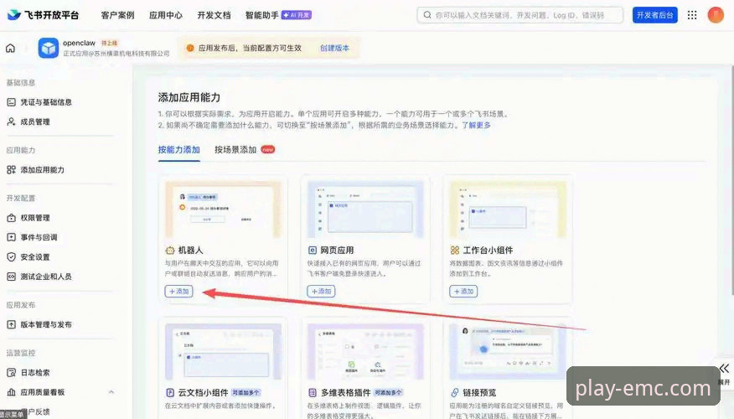Screen dimensions: 734x419
Task: Switch to the 按能力添加 tab
Action: (178, 150)
